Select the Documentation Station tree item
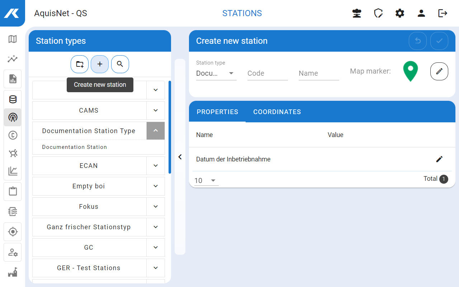Image resolution: width=459 pixels, height=287 pixels. pyautogui.click(x=75, y=147)
